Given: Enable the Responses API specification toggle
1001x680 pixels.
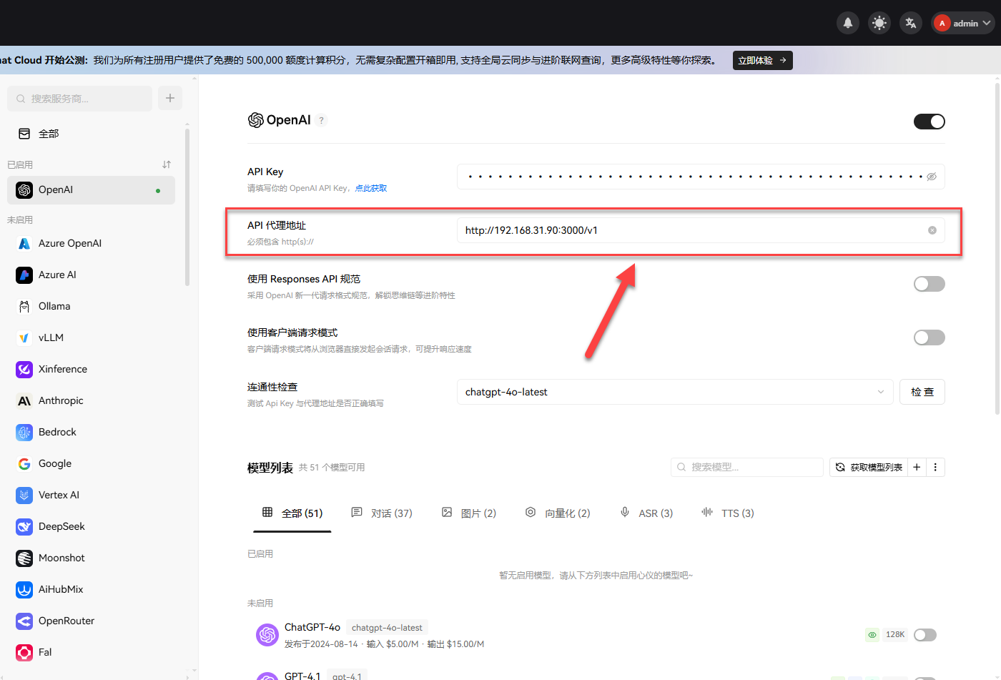Looking at the screenshot, I should point(929,284).
